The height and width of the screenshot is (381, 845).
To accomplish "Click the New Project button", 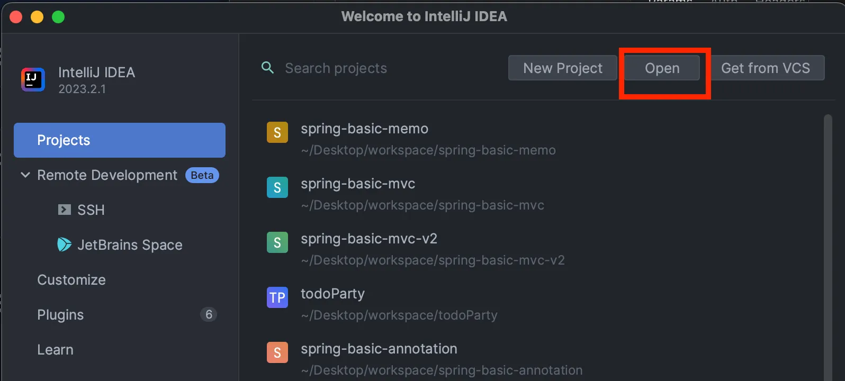I will pyautogui.click(x=562, y=68).
